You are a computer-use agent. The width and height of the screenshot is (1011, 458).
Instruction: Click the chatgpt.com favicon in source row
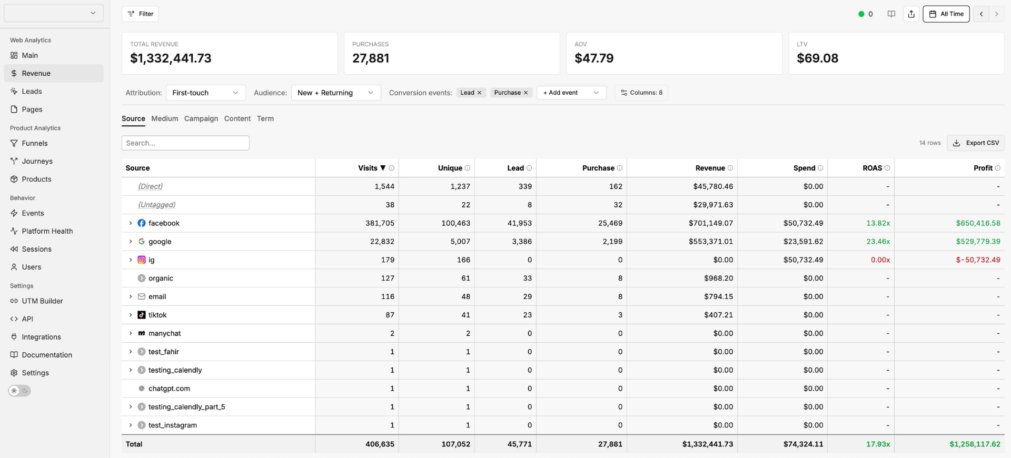[x=142, y=389]
